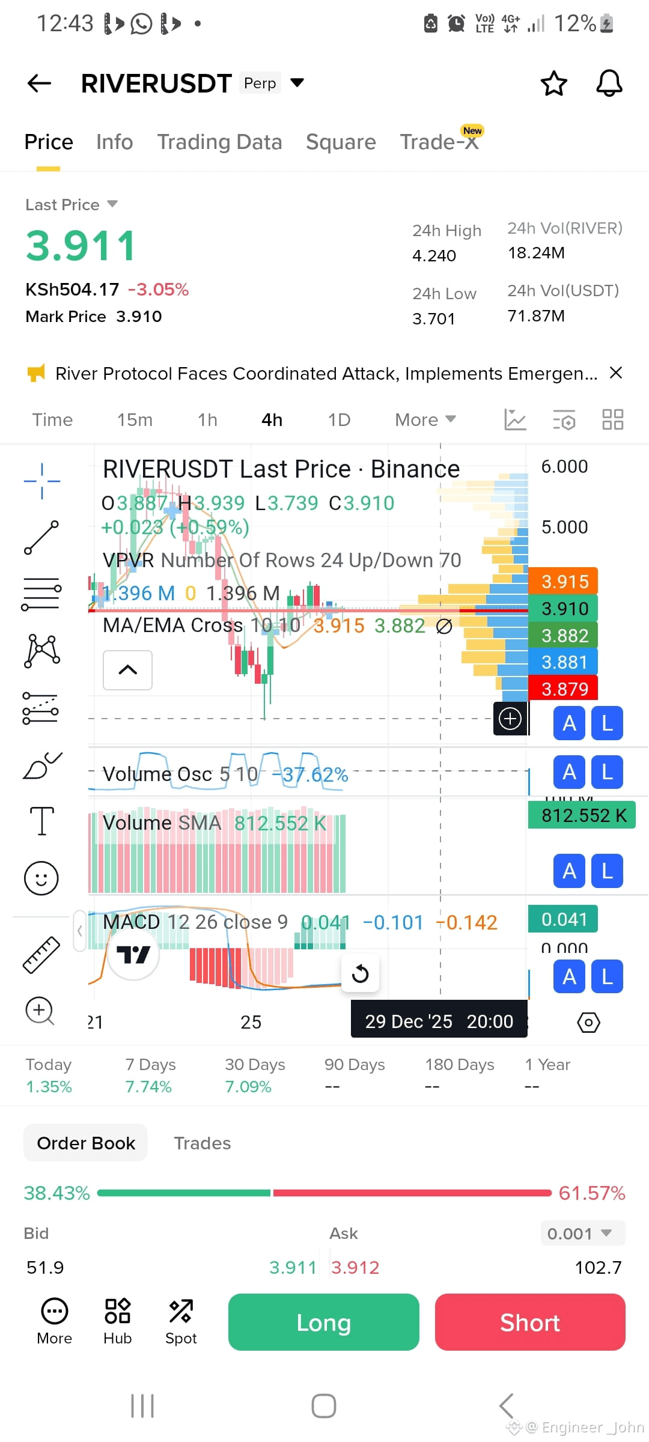Toggle auto scale A on Volume Osc pane
Image resolution: width=649 pixels, height=1442 pixels.
tap(569, 772)
